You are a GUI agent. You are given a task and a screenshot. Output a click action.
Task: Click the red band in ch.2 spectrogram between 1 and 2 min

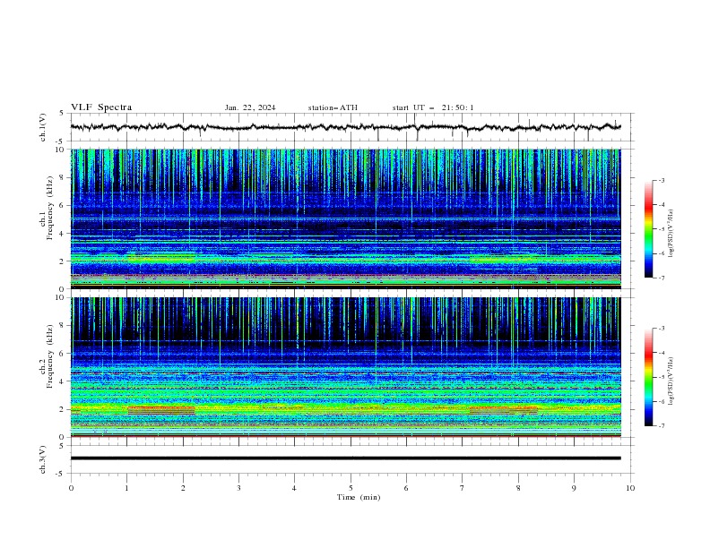(161, 410)
